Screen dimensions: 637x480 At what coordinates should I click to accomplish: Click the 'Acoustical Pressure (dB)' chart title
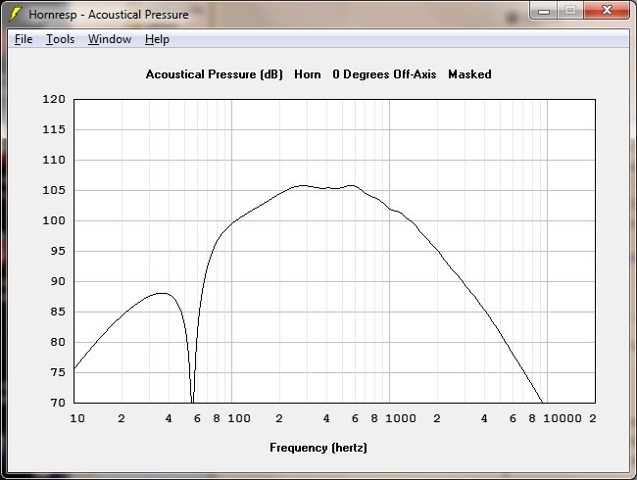pyautogui.click(x=214, y=74)
